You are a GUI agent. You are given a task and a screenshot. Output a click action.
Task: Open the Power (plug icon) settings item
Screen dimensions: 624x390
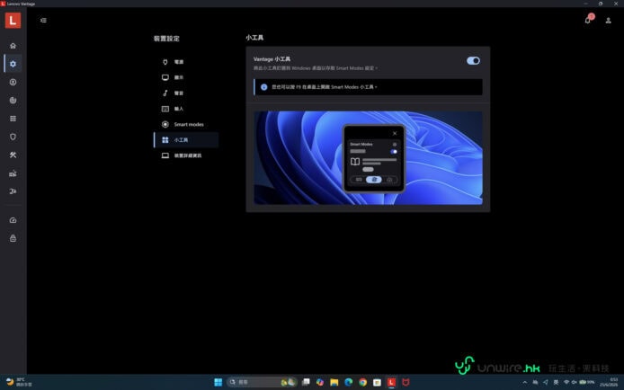(186, 62)
